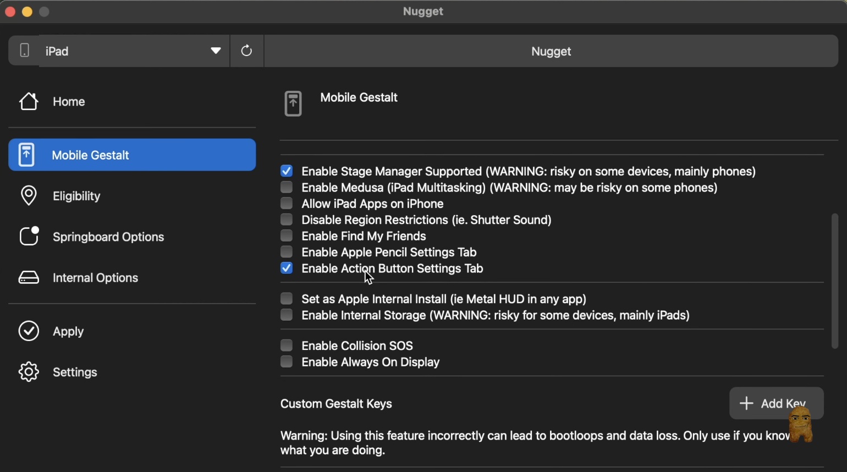Screen dimensions: 847x472
Task: Click the vertical scrollbar thumb
Action: click(835, 281)
